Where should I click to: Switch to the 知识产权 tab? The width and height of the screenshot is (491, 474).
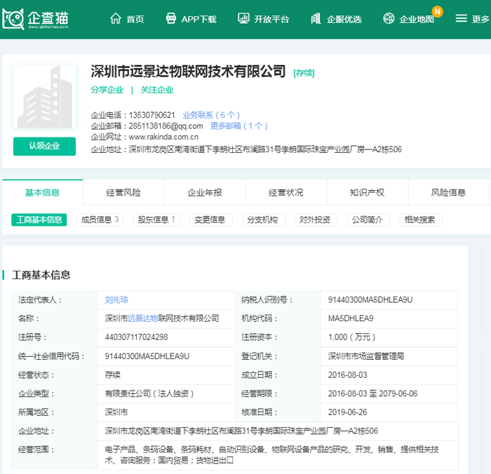tap(367, 193)
